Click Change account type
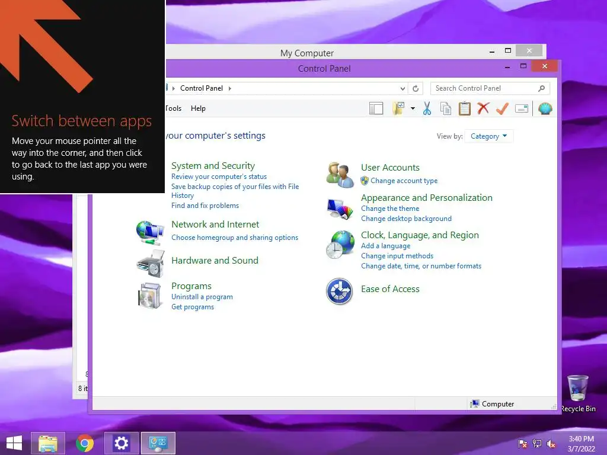The image size is (607, 455). [x=404, y=181]
